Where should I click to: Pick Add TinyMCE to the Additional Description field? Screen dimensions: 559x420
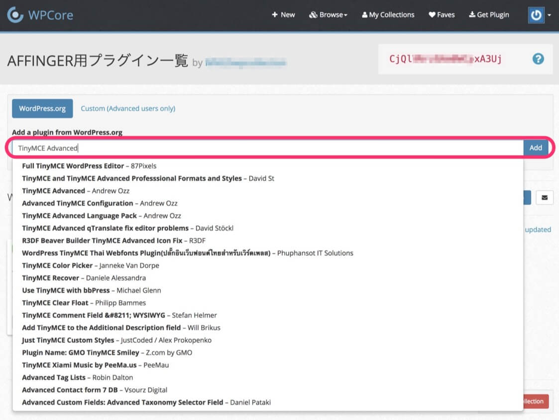click(268, 328)
